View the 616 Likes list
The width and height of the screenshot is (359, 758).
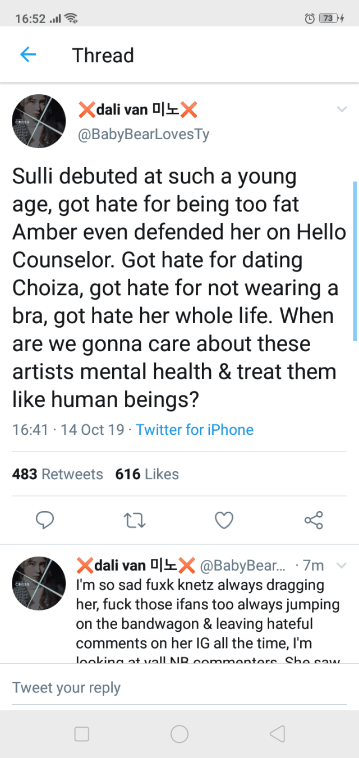tap(147, 474)
